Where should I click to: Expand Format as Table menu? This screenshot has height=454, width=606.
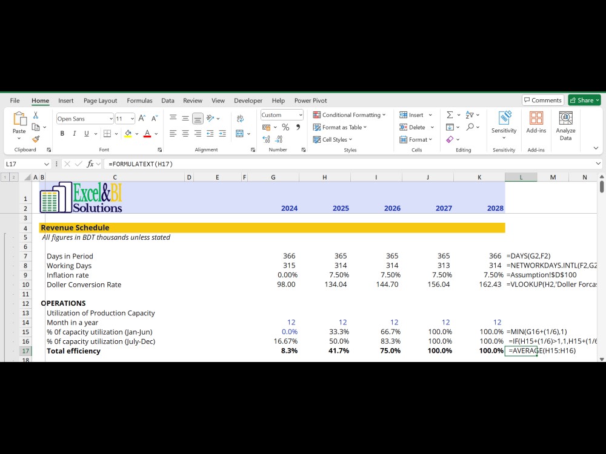pos(340,127)
